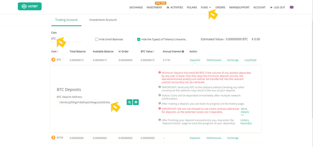Viewport: 313px width, 147px height.
Task: Click the BTCB coin icon
Action: 53,138
